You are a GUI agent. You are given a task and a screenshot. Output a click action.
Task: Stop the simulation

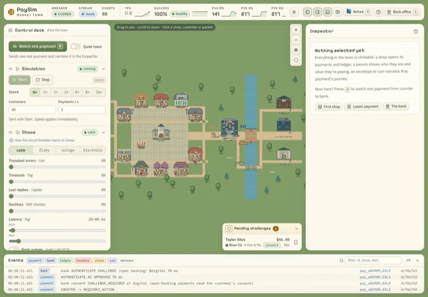(43, 80)
